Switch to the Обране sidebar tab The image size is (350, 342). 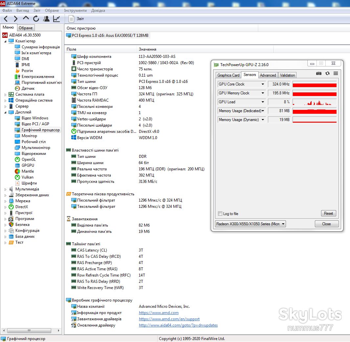point(26,28)
